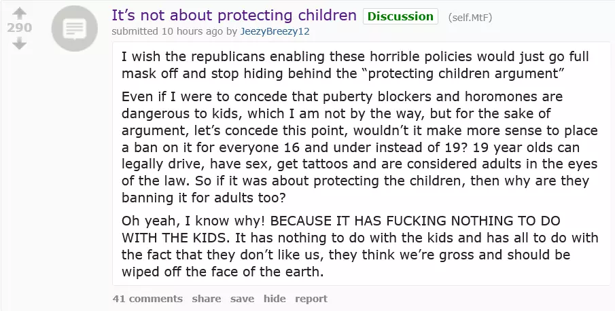This screenshot has width=615, height=311.
Task: Filter by the Discussion flair tag
Action: [x=400, y=16]
